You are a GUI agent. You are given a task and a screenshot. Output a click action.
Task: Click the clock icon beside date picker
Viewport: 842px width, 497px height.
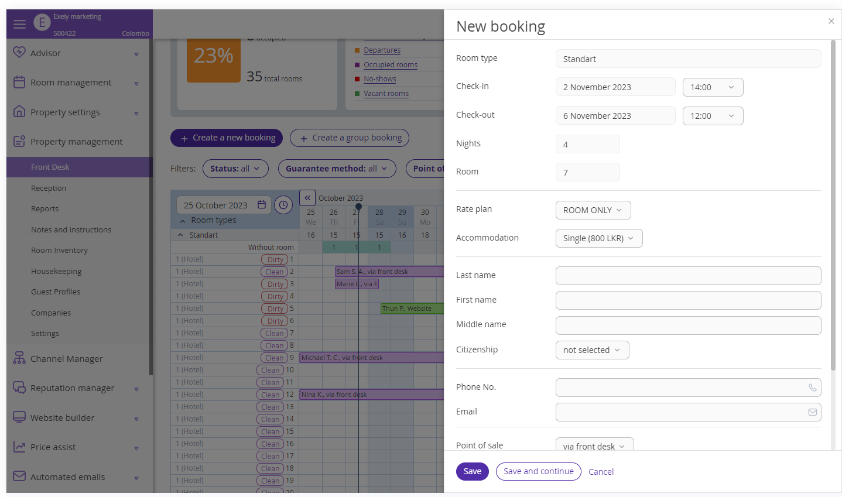(x=283, y=205)
